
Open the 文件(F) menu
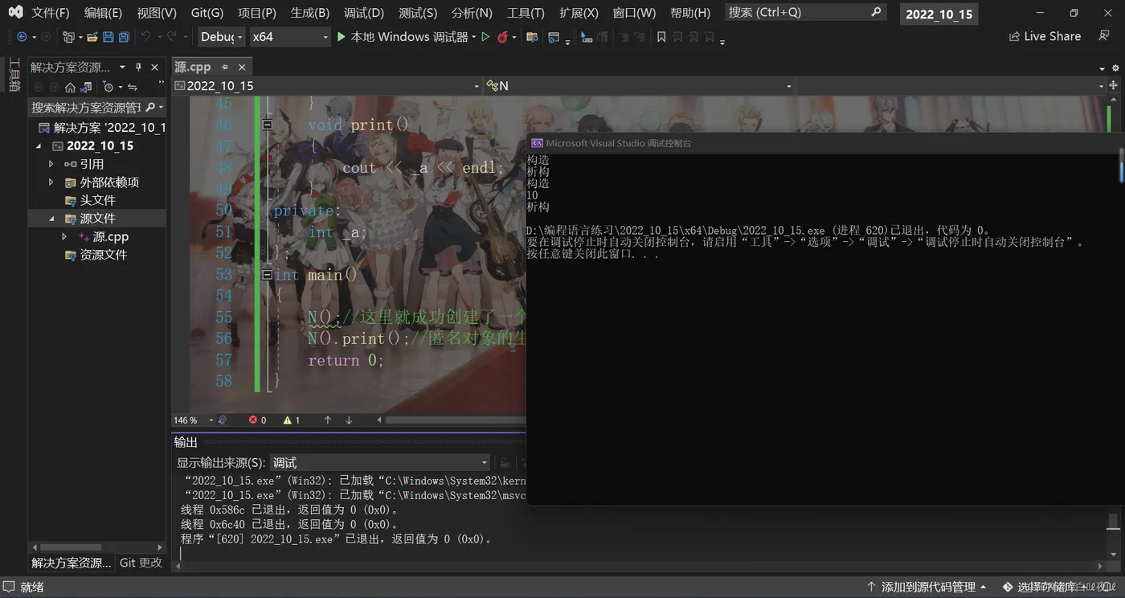50,13
